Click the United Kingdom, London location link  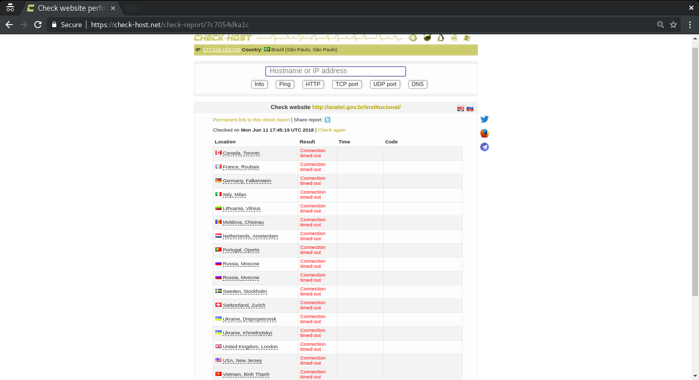click(x=250, y=347)
